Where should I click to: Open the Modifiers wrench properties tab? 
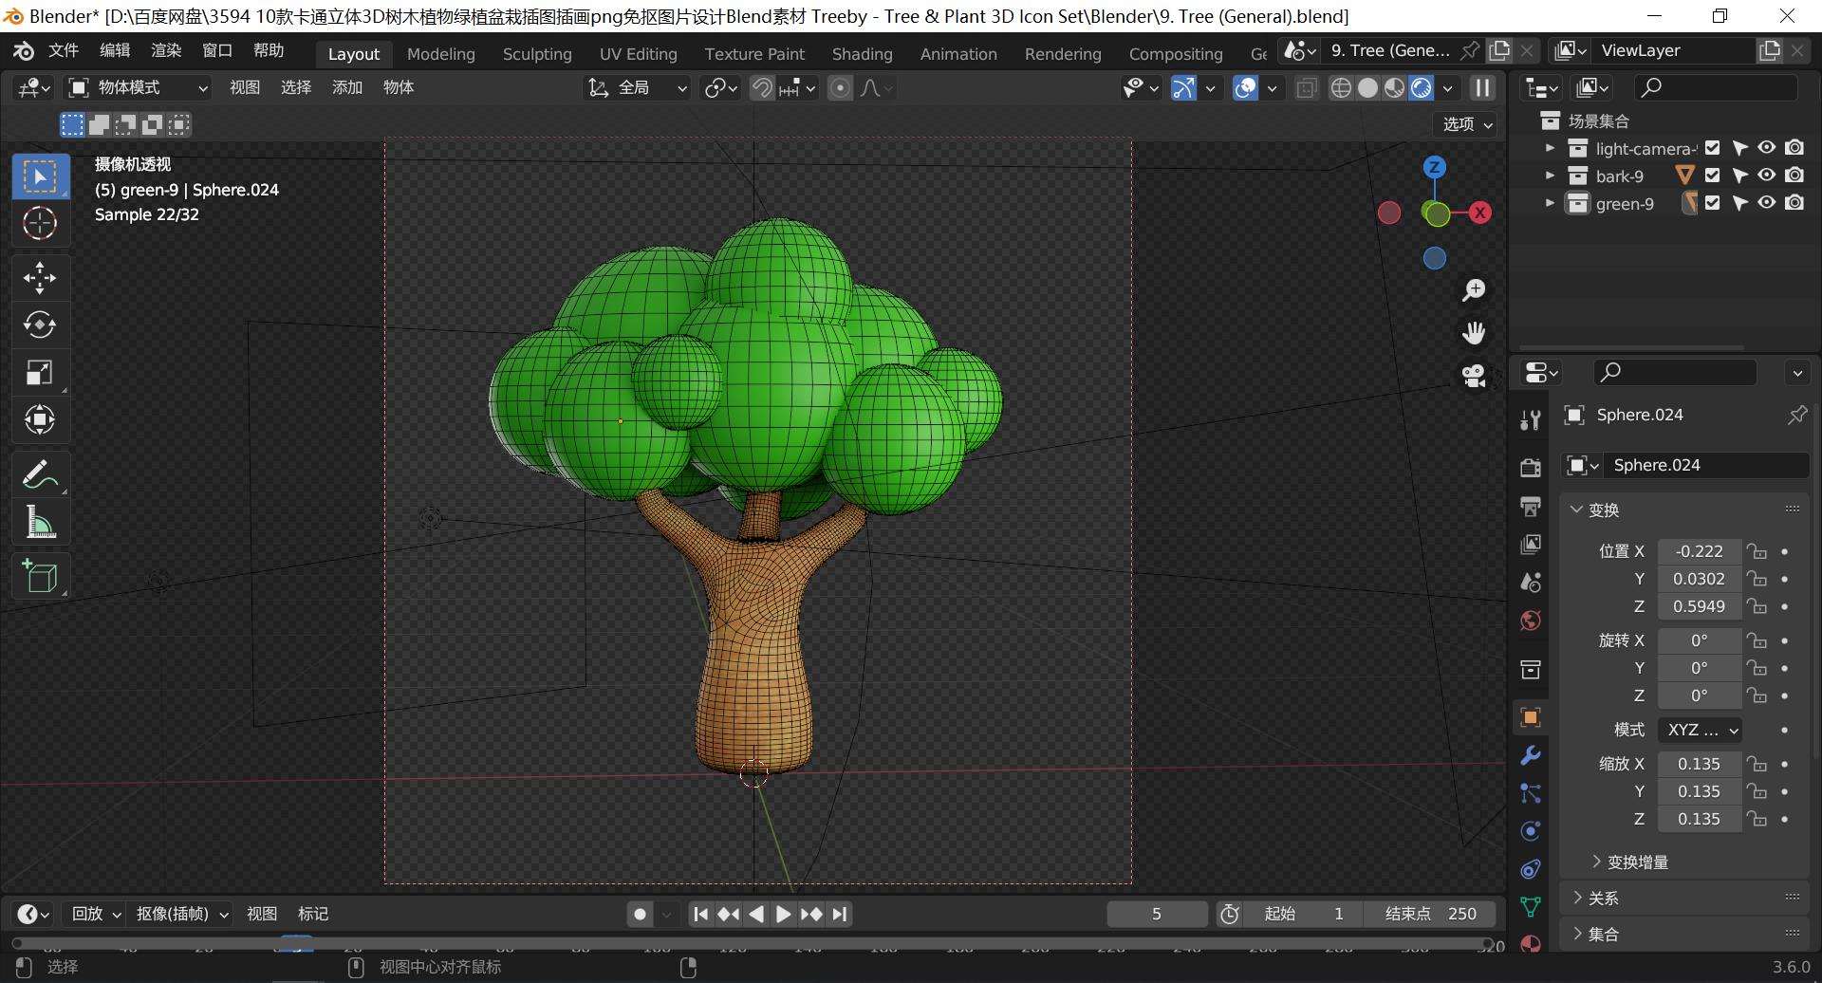pyautogui.click(x=1530, y=755)
